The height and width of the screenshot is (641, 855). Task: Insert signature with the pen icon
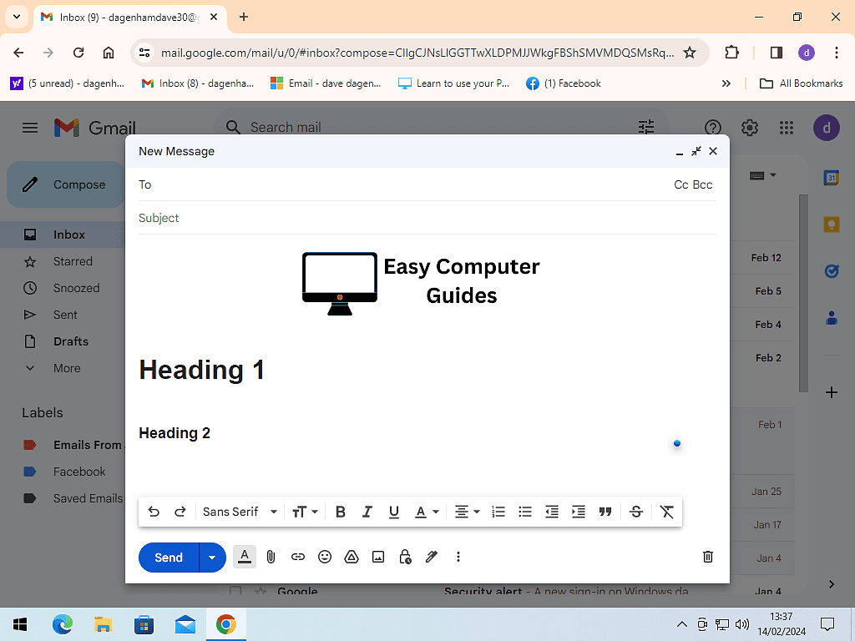click(432, 557)
